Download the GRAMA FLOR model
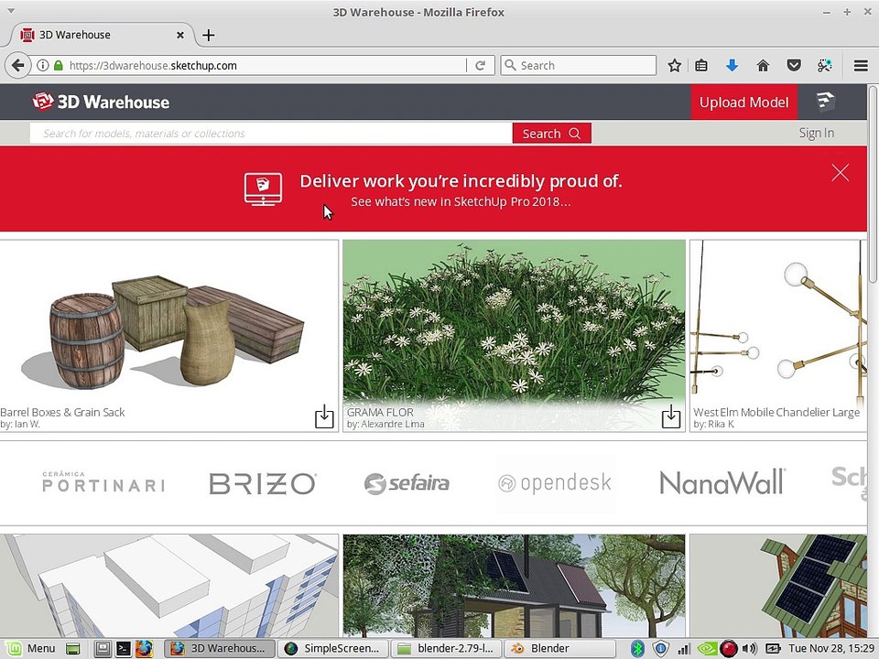Screen dimensions: 879x659 tap(671, 417)
